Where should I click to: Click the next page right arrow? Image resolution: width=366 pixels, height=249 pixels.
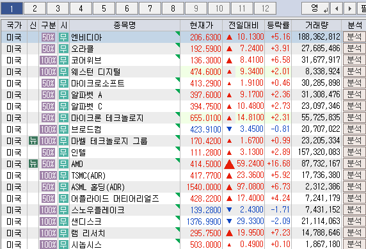(349, 9)
